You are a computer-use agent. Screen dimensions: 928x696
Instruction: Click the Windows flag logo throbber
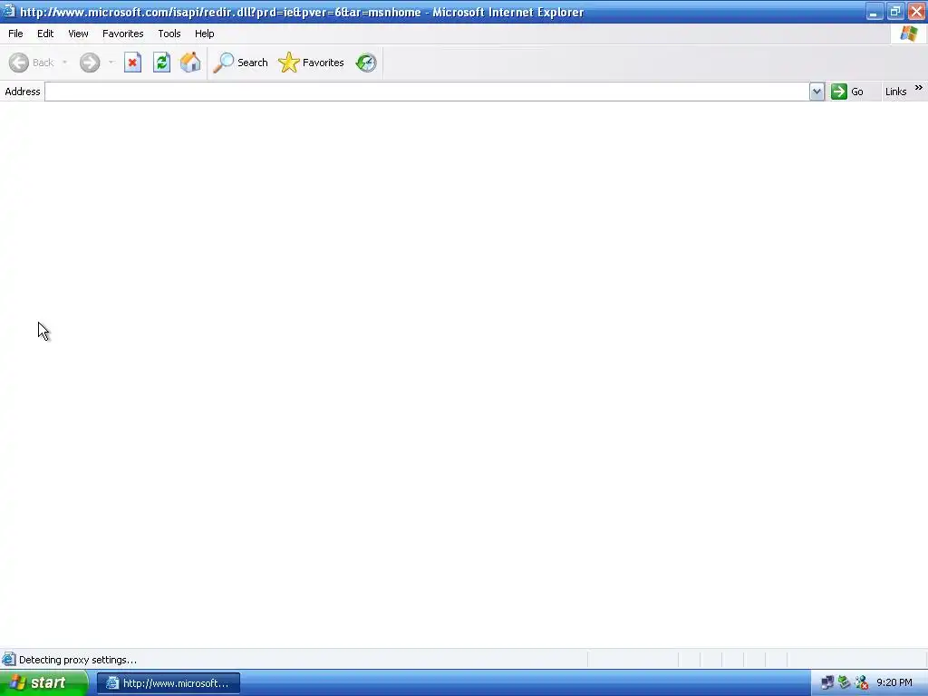pos(909,34)
